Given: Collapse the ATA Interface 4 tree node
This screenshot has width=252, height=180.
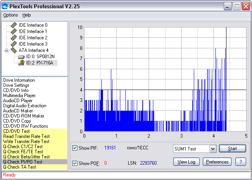Looking at the screenshot, I should (6, 50).
